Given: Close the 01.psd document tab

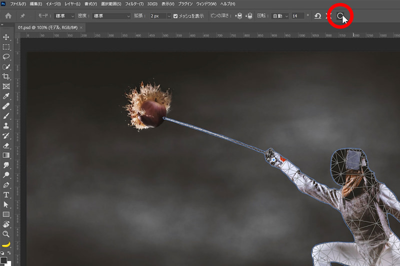Looking at the screenshot, I should click(x=81, y=27).
